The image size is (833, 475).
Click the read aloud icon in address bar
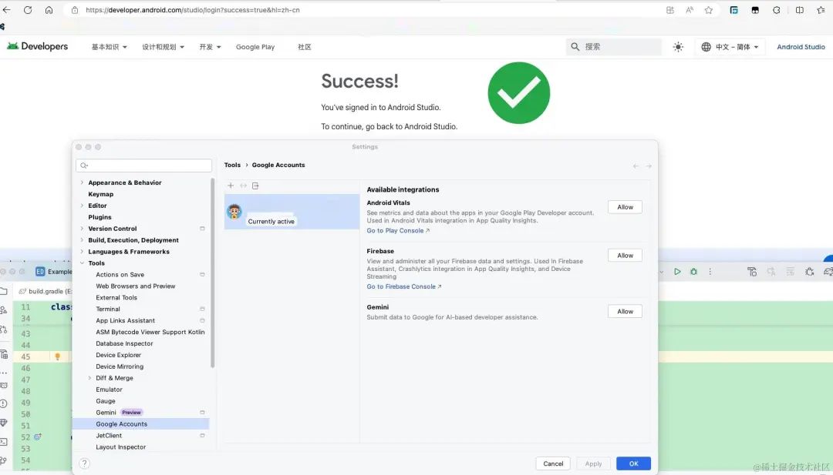[690, 9]
